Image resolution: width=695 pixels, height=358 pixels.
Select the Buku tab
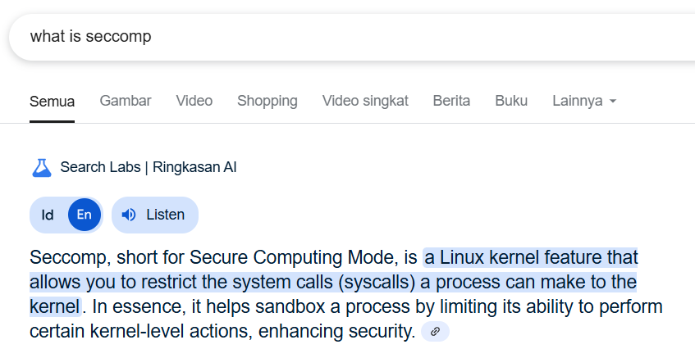click(511, 101)
